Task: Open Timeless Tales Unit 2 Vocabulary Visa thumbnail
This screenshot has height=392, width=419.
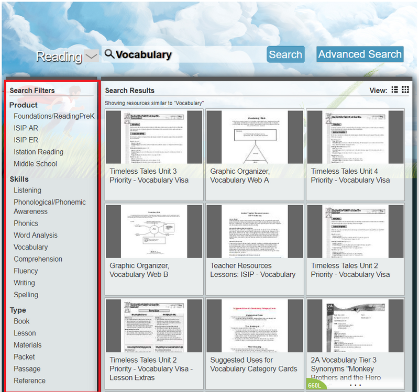Action: [x=356, y=231]
